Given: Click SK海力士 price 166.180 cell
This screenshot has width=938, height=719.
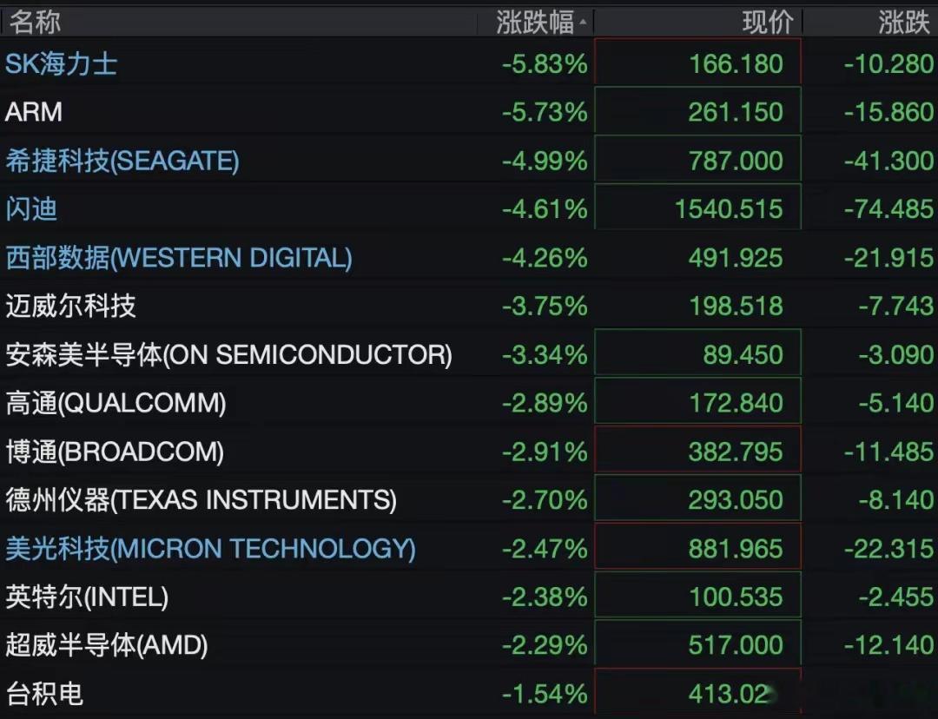Looking at the screenshot, I should tap(697, 62).
